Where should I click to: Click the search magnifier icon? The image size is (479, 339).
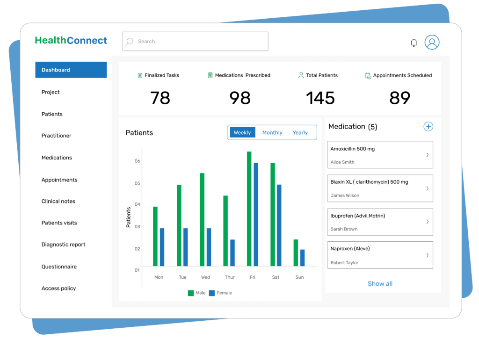tap(129, 42)
